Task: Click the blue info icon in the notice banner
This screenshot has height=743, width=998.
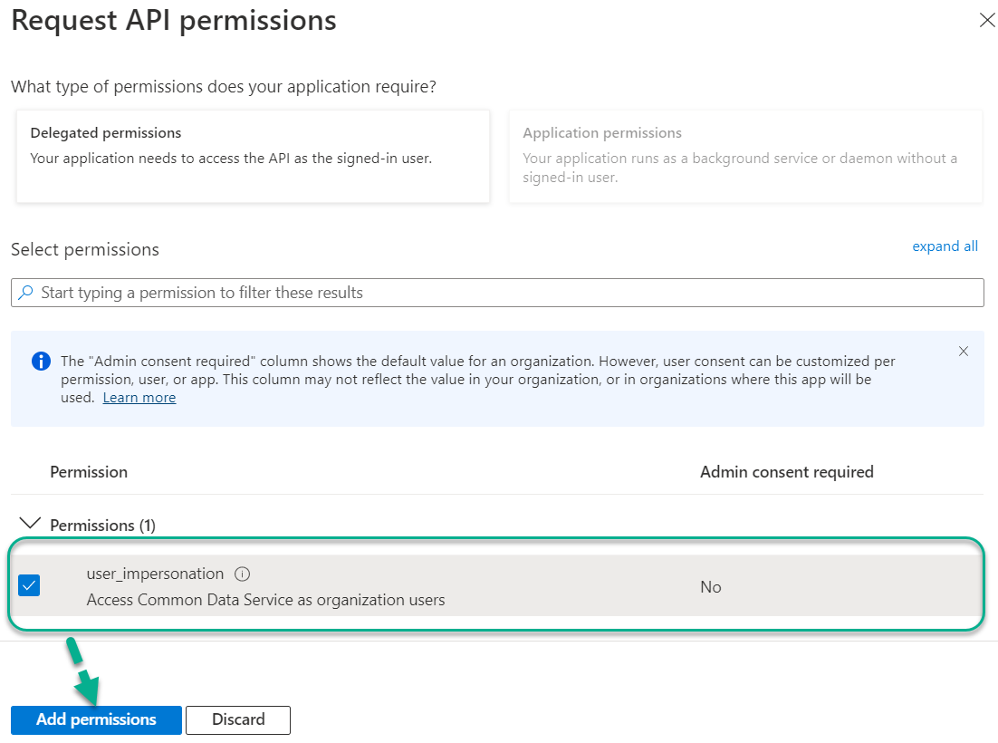Action: coord(40,361)
